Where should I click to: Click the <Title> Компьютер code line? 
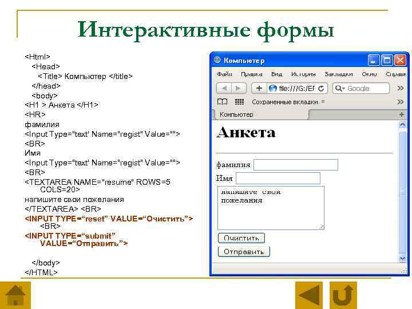click(85, 76)
